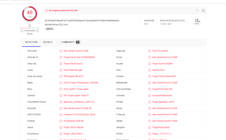Click the community comment count badge
Screen dimensions: 226x140
(x=78, y=42)
